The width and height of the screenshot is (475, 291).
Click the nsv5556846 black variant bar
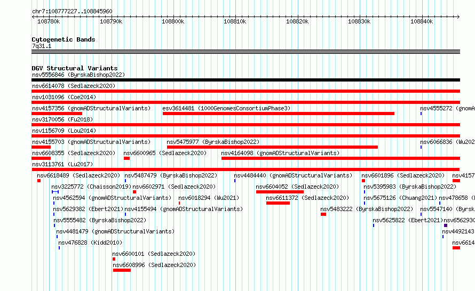(x=246, y=80)
